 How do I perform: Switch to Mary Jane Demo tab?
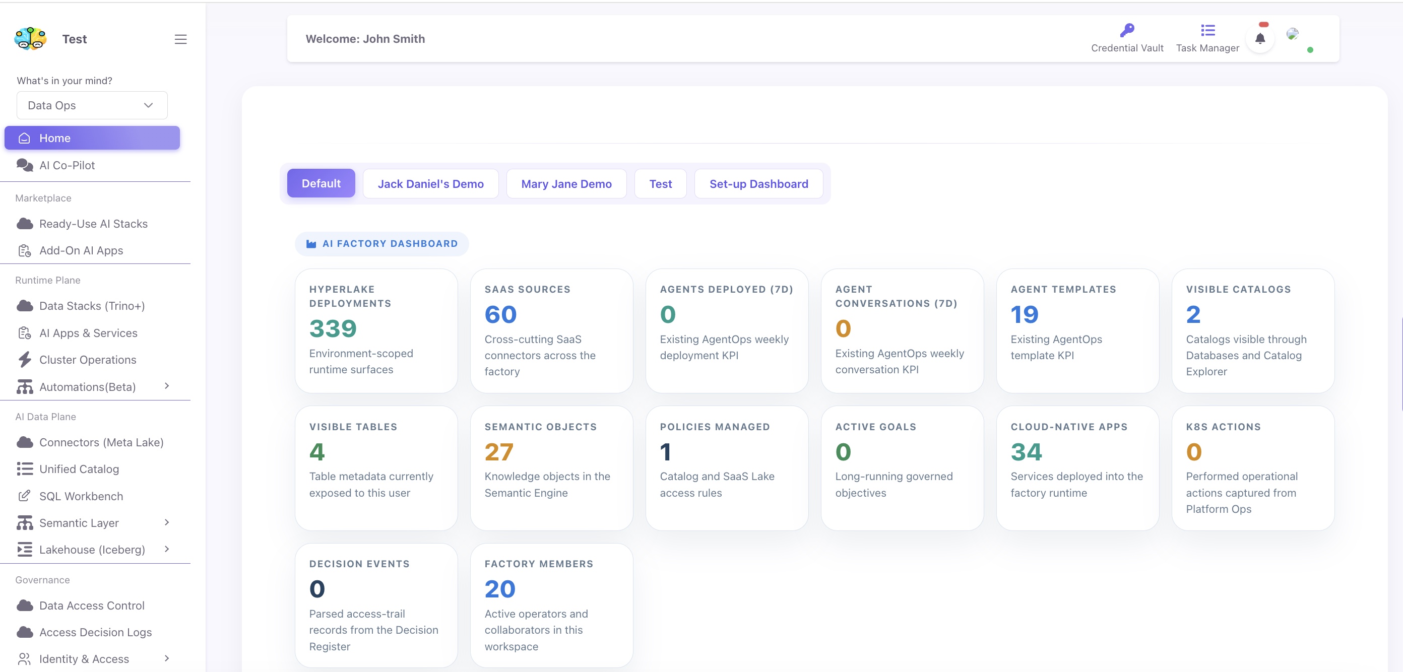[x=566, y=183]
